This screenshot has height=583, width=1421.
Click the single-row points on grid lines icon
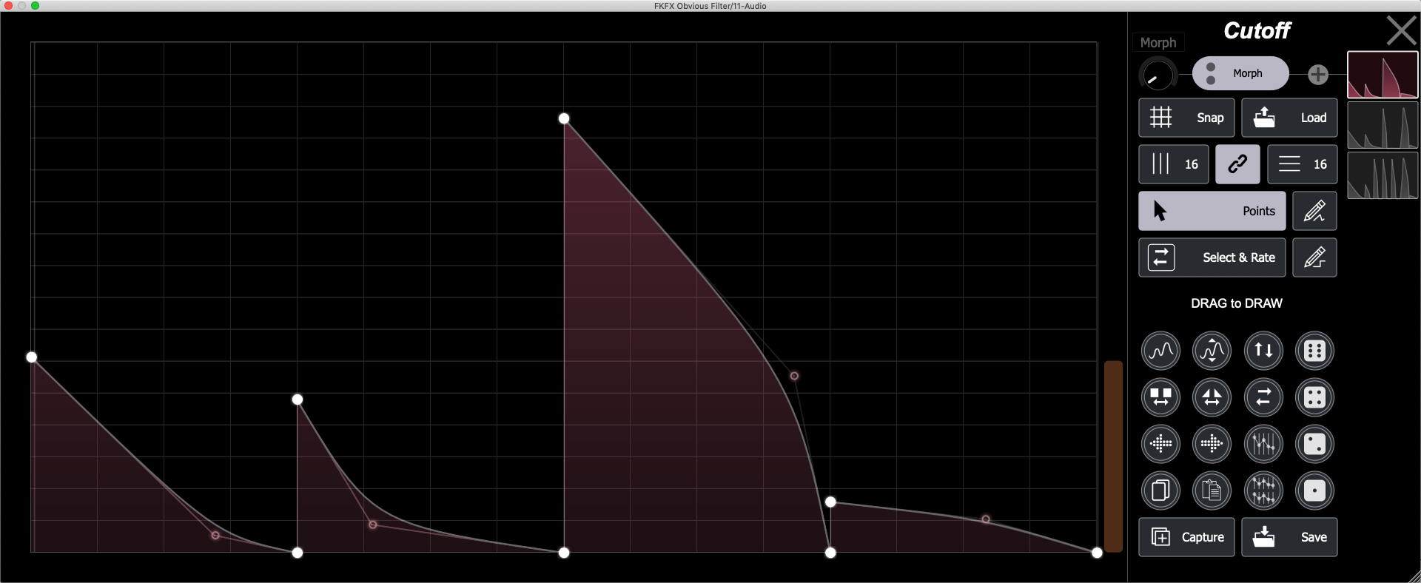tap(1263, 444)
